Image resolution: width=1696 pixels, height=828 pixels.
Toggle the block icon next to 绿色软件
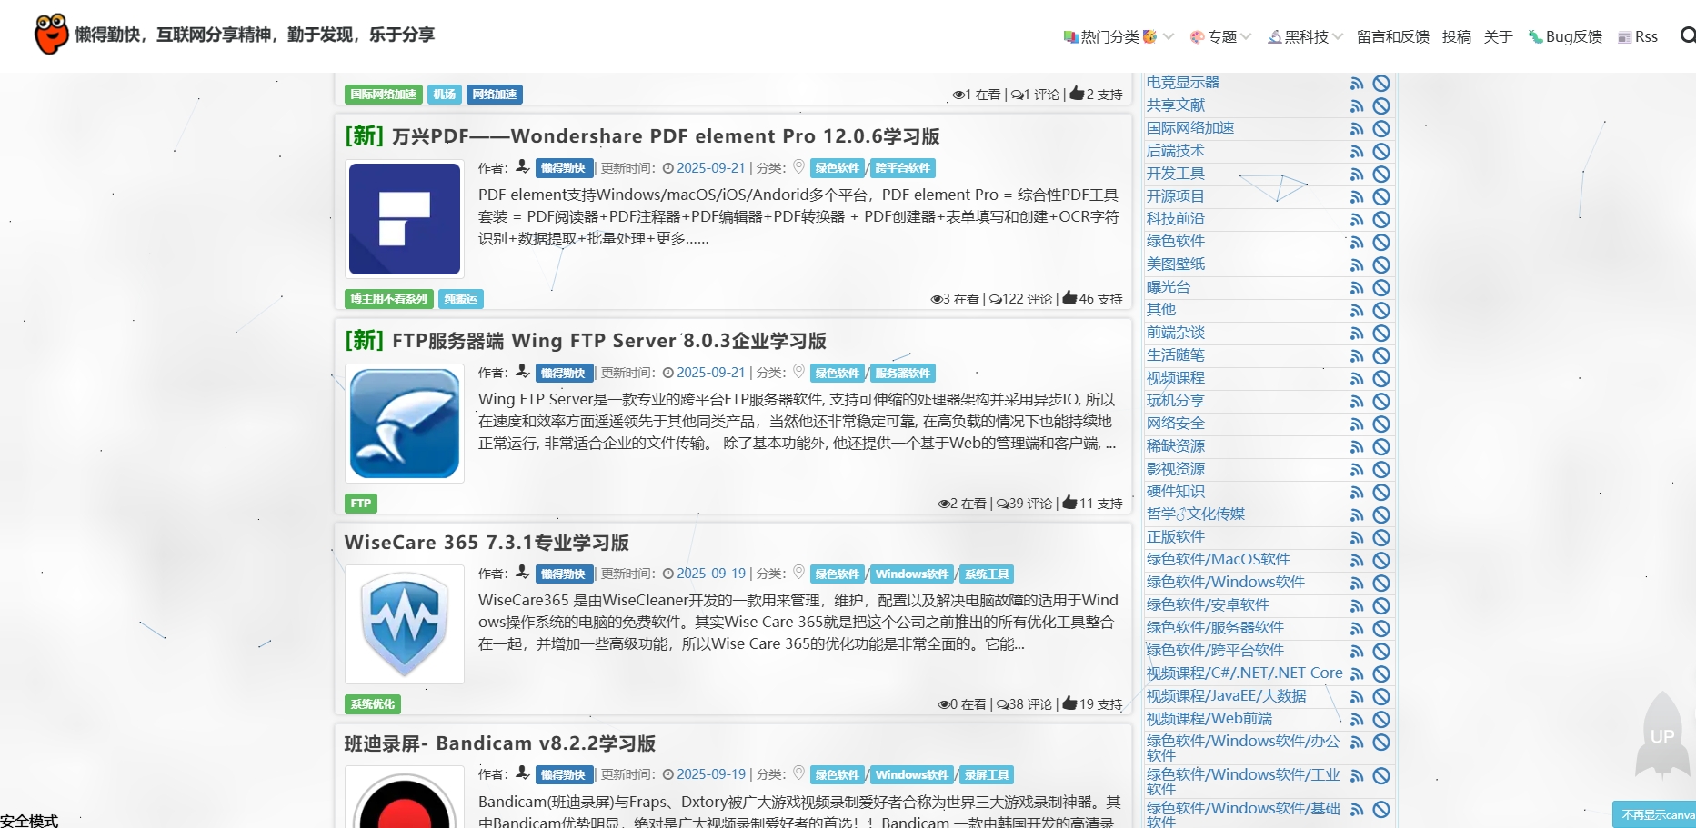(1382, 242)
